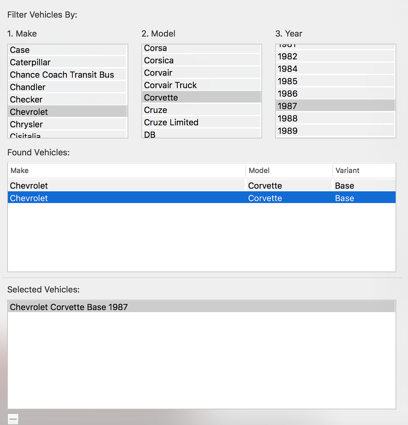This screenshot has height=425, width=408.
Task: Pick Checker from the Make list
Action: [68, 100]
